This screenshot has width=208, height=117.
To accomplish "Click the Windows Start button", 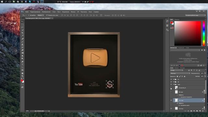I will tap(2, 2).
